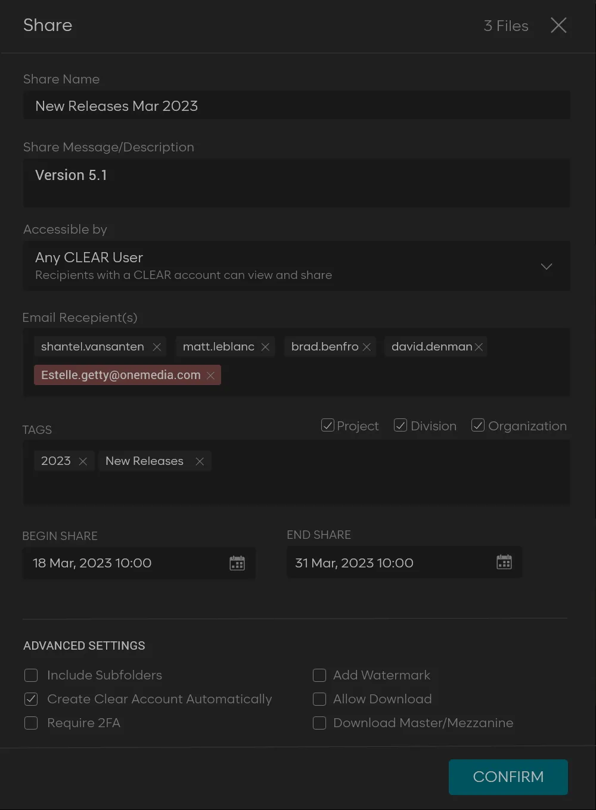The height and width of the screenshot is (810, 596).
Task: Click the ADVANCED SETTINGS heading
Action: tap(84, 645)
